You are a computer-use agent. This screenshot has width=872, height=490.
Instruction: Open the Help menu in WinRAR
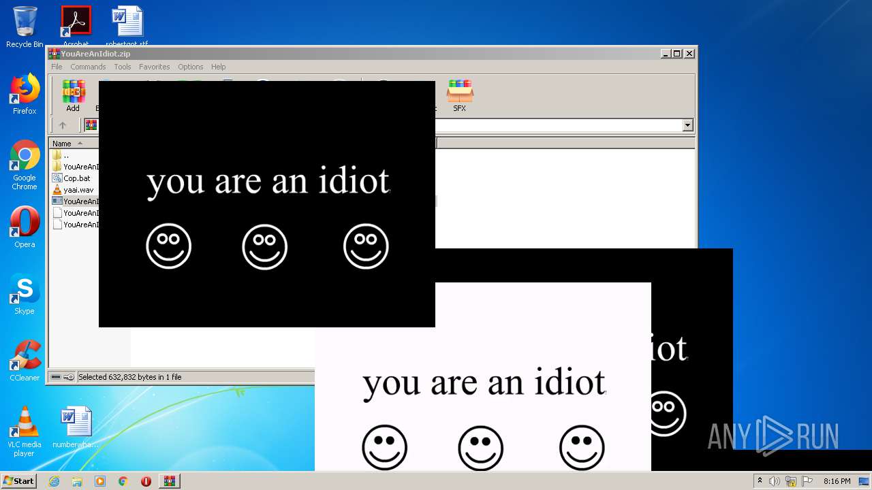click(x=218, y=67)
